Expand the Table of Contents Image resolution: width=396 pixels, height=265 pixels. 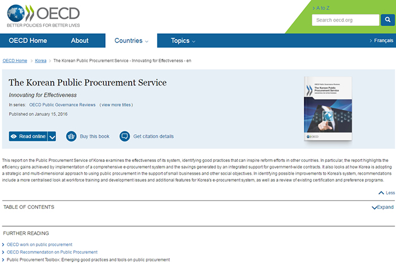[382, 207]
